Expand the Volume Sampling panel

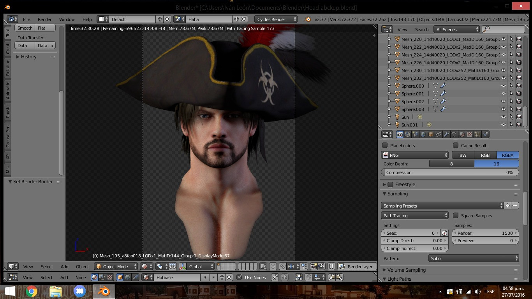pyautogui.click(x=406, y=270)
